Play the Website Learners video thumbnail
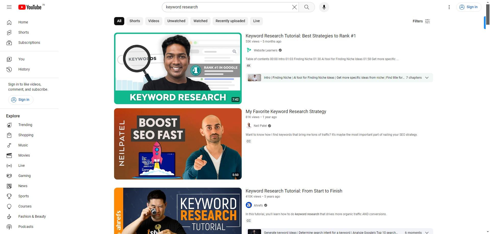Viewport: 490px width, 234px height. click(178, 68)
